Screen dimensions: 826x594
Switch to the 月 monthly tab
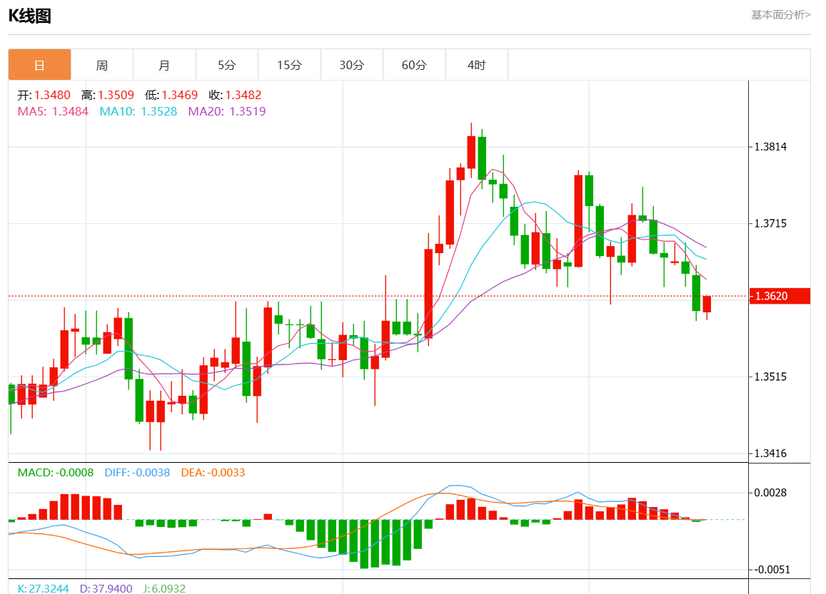pyautogui.click(x=164, y=65)
